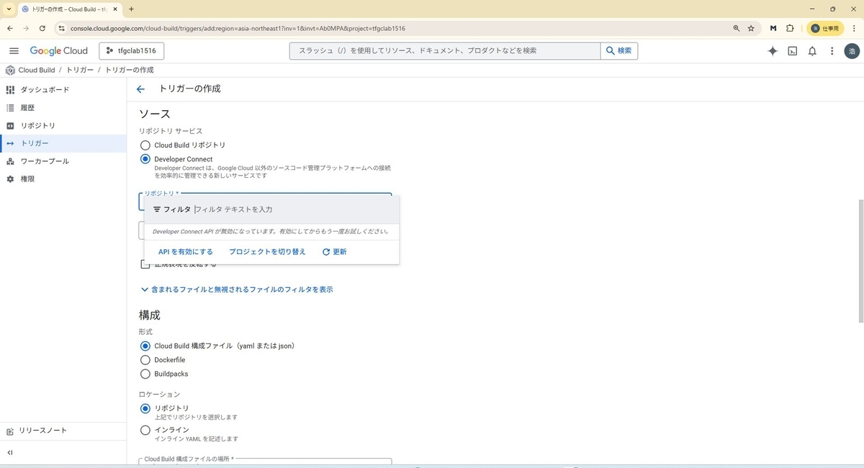Go back with the arrow beside トリガーの作成

[x=140, y=89]
